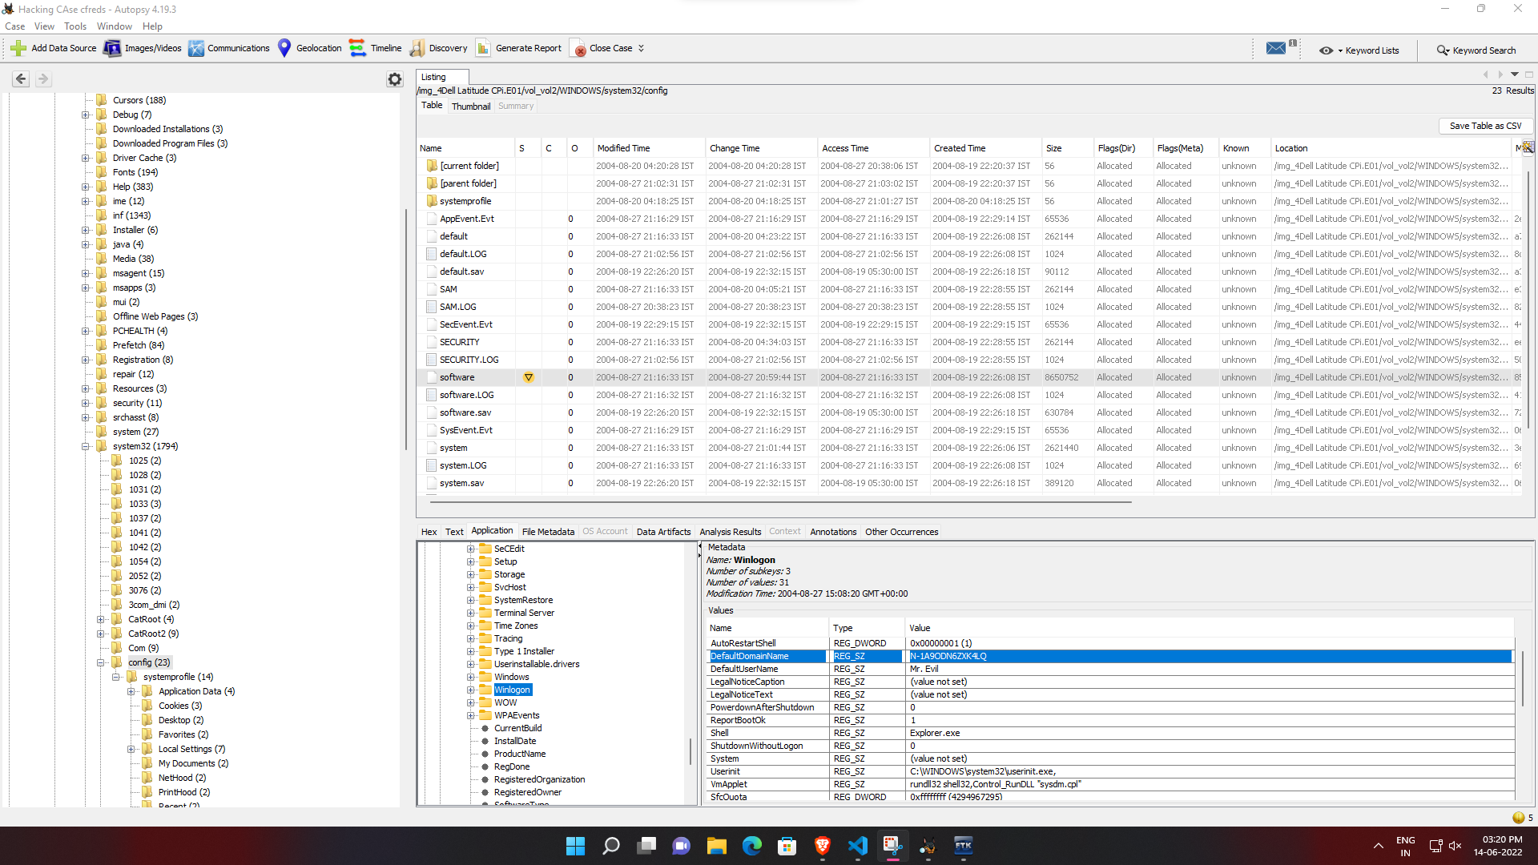Expand the Winlogon registry key
Image resolution: width=1538 pixels, height=865 pixels.
(x=471, y=690)
